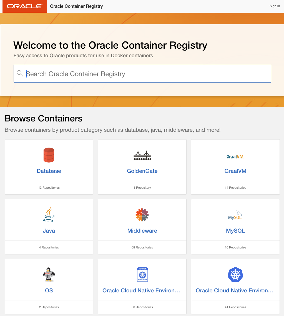Click the Oracle logo

click(24, 6)
